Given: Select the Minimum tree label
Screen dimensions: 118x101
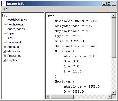Looking at the screenshot, I should click(13, 47).
